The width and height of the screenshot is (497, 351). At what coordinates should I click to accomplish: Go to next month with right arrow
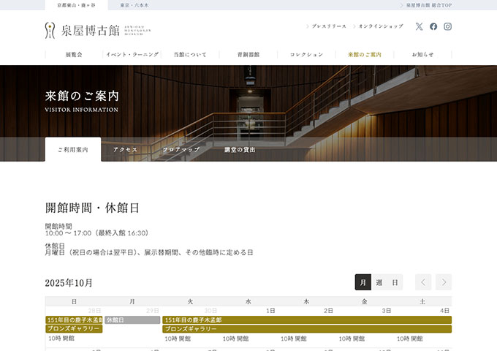pos(444,282)
